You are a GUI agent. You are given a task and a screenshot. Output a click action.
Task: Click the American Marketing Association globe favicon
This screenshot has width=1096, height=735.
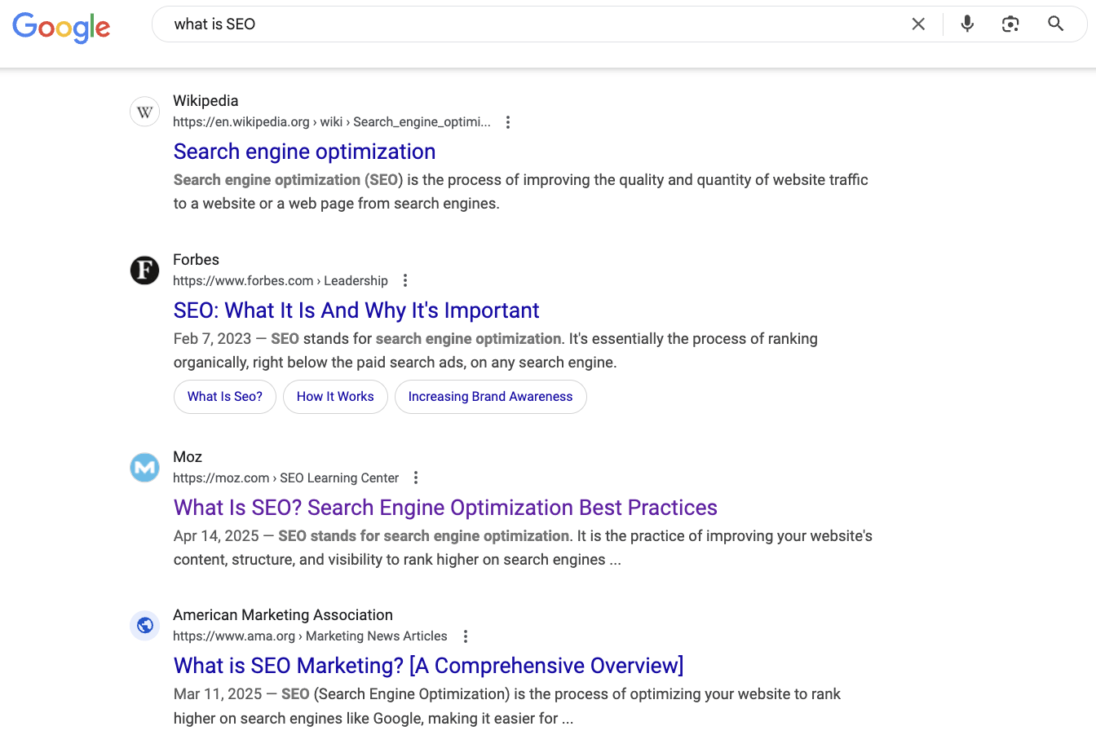[x=145, y=626]
